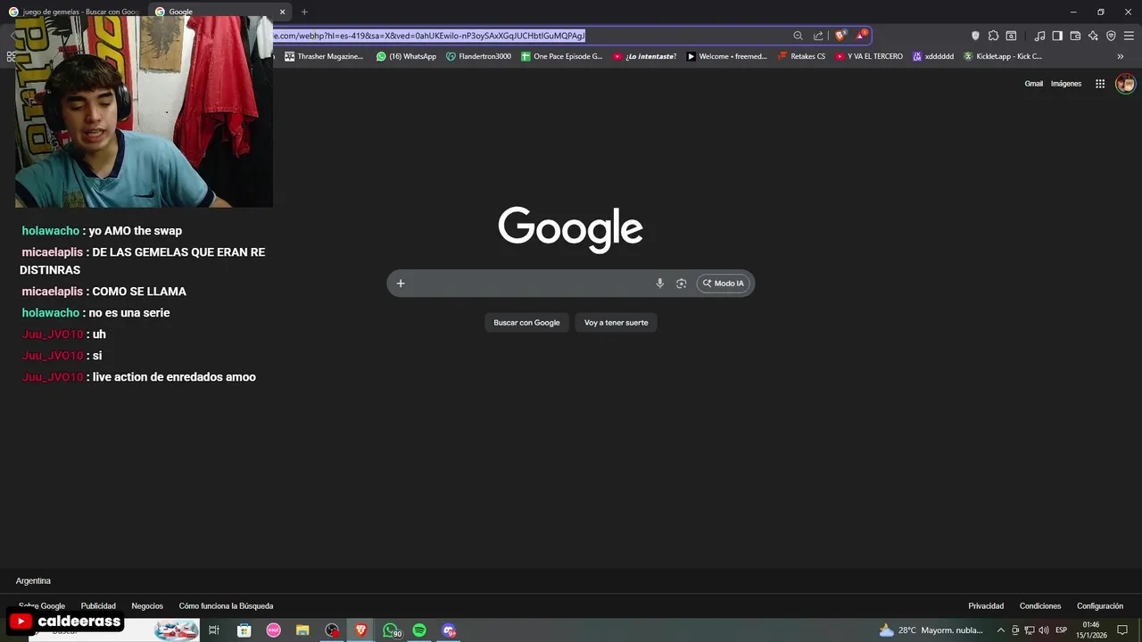Open a new tab with plus button

click(304, 12)
